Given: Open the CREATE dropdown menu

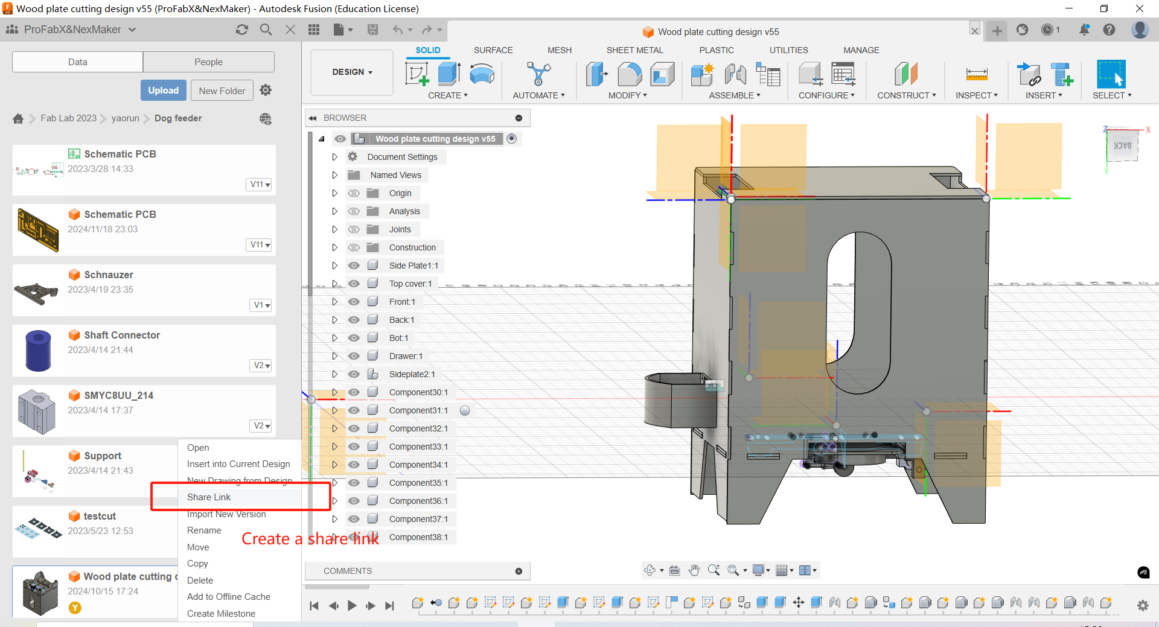Looking at the screenshot, I should [447, 95].
